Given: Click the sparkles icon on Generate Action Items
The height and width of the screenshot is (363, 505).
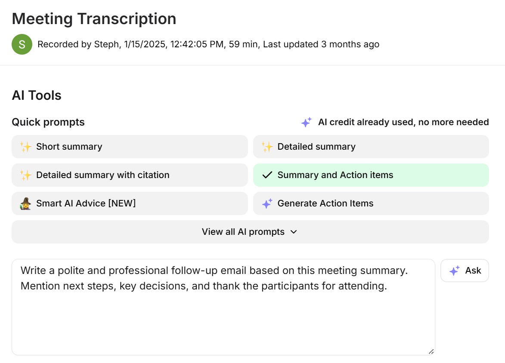Looking at the screenshot, I should tap(267, 203).
